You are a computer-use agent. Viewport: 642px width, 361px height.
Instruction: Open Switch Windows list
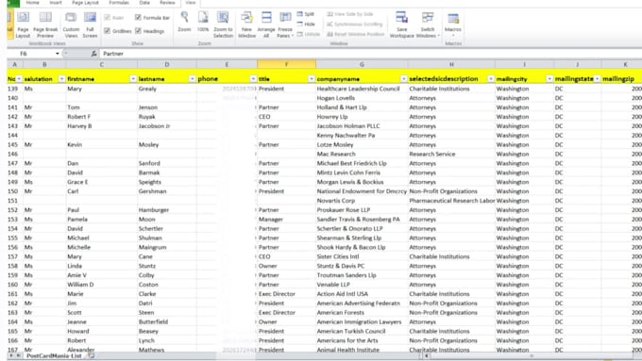point(428,25)
